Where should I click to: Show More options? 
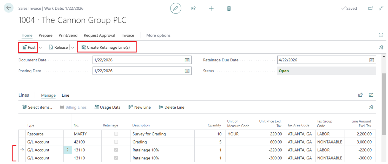(x=159, y=35)
